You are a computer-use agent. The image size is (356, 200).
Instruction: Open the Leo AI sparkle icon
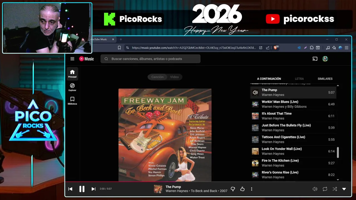point(334,48)
